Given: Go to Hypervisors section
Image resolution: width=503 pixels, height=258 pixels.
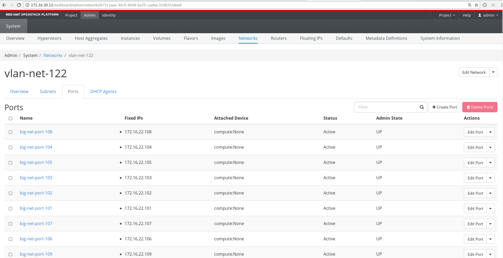Looking at the screenshot, I should 49,38.
